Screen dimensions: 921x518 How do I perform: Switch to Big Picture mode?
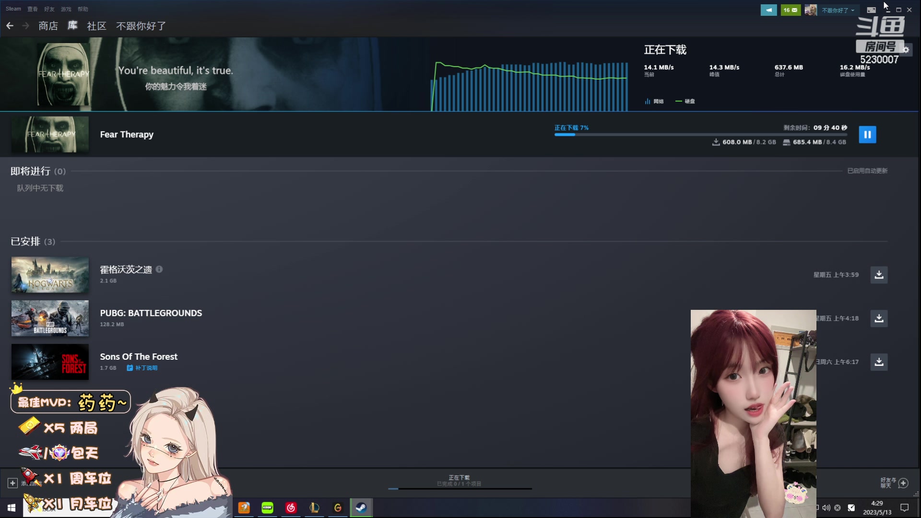pos(872,10)
